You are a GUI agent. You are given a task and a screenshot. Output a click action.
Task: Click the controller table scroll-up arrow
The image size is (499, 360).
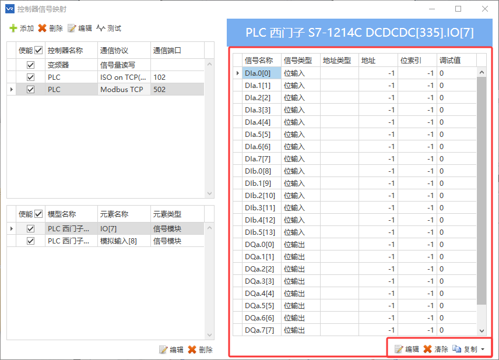click(209, 64)
